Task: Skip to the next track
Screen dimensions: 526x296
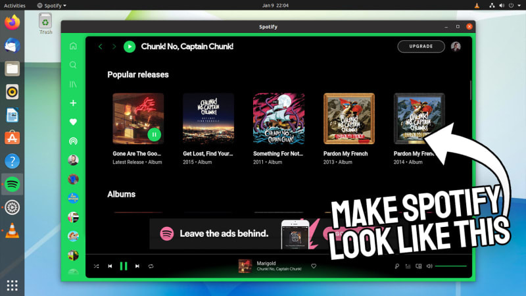Action: 137,266
